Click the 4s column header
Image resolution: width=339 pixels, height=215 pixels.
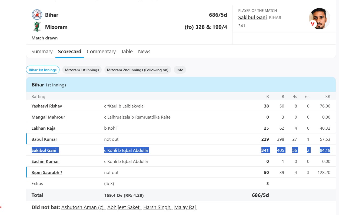point(294,96)
